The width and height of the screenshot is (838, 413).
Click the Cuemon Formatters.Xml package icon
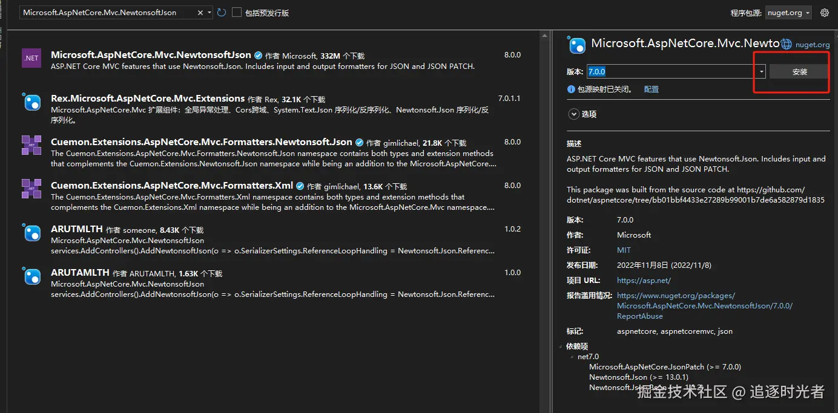31,189
